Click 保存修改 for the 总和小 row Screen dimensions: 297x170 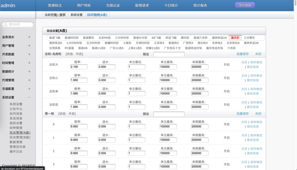point(256,76)
